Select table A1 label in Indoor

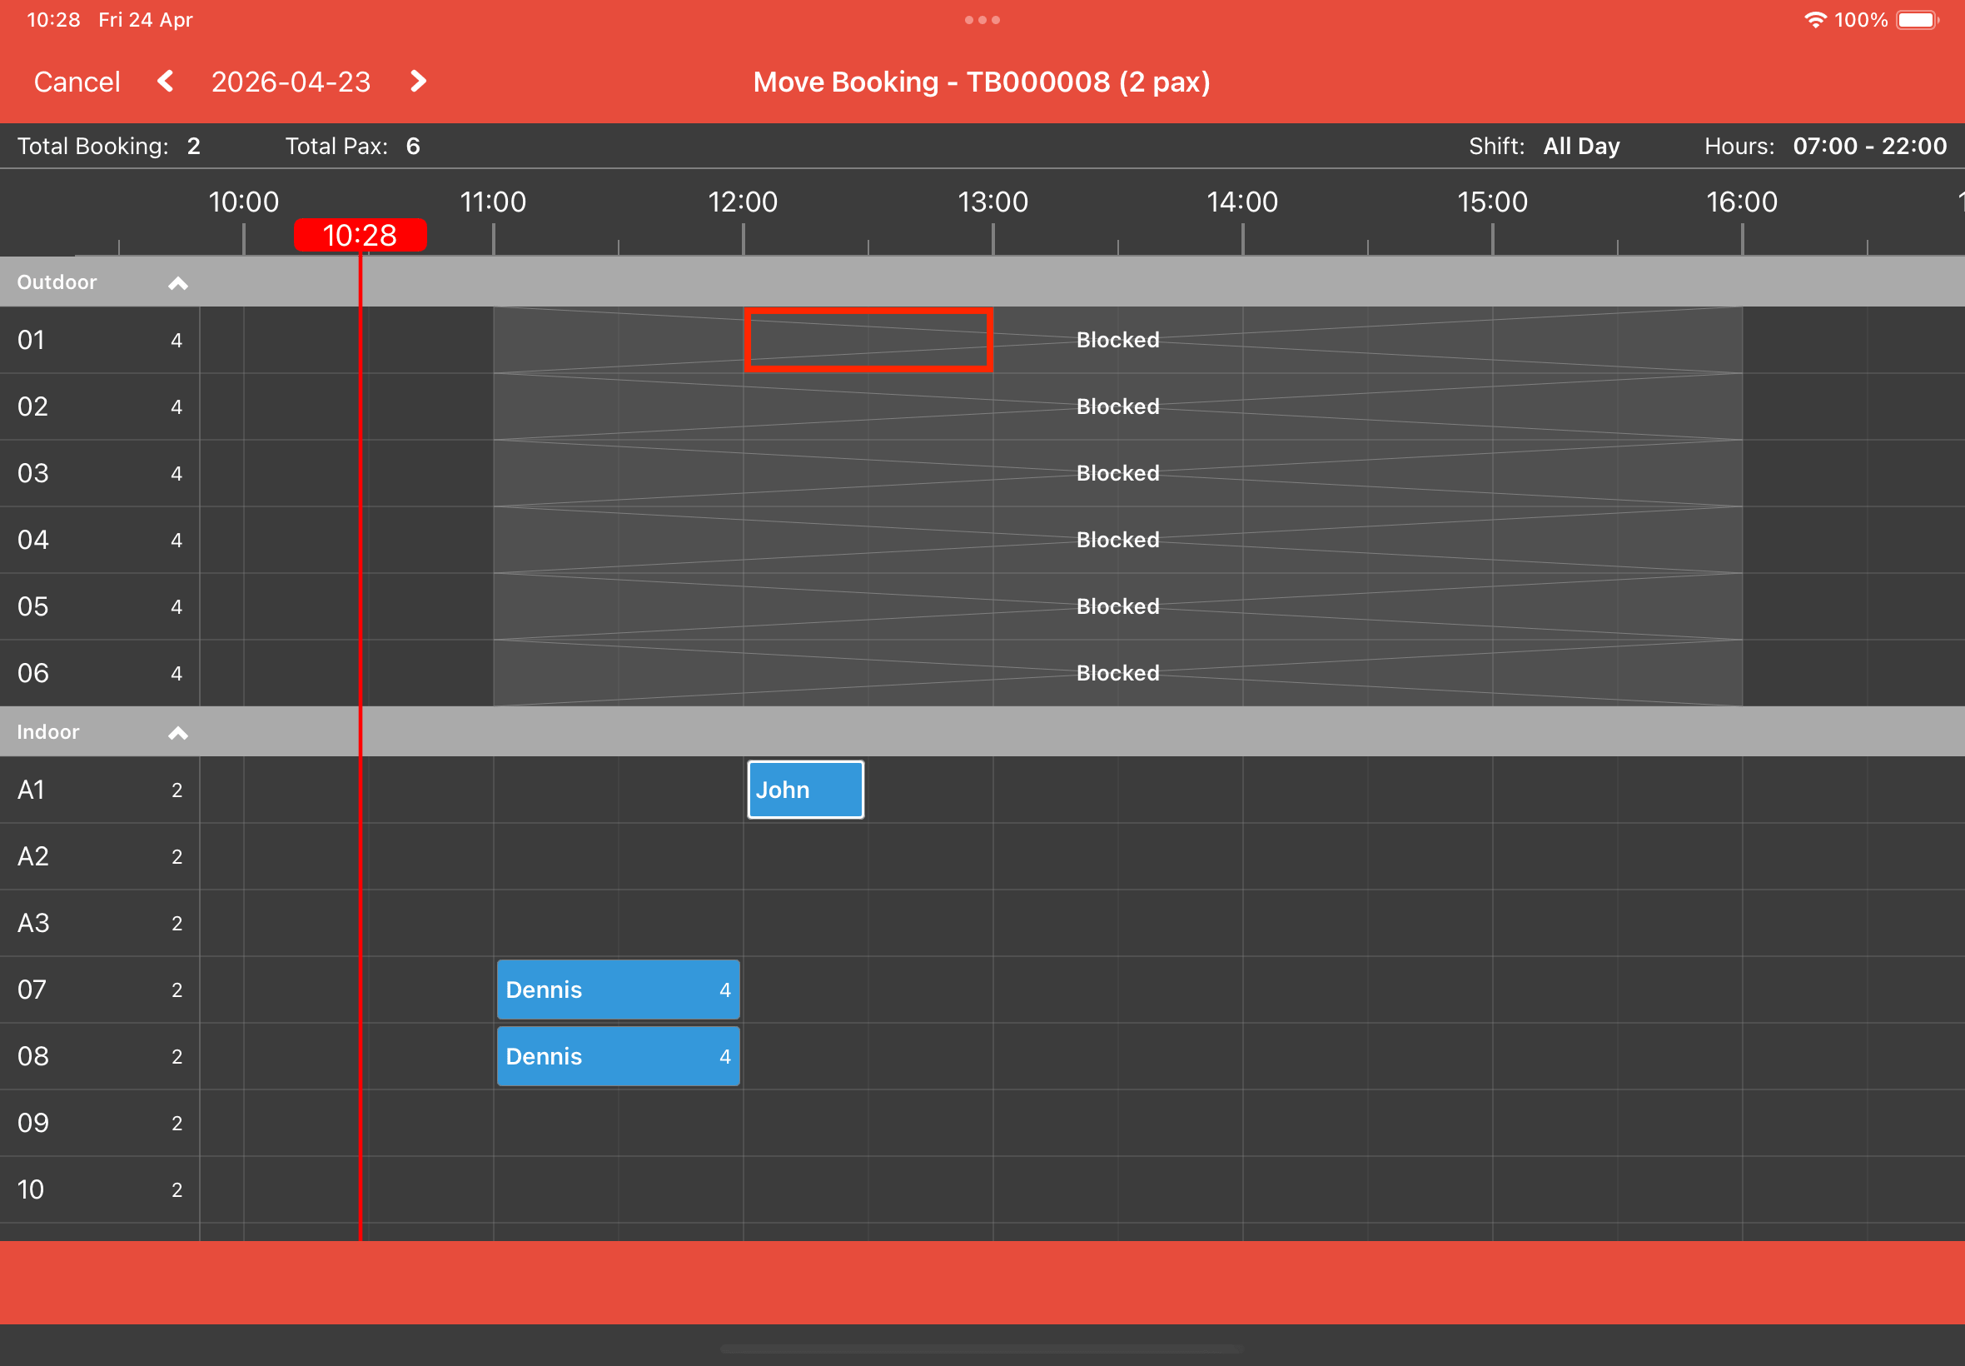click(x=32, y=789)
